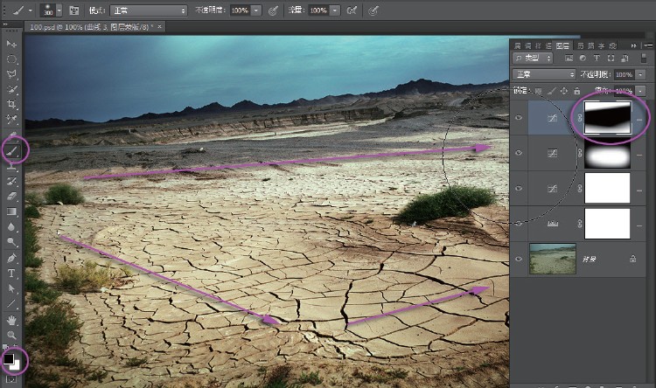Viewport: 656px width, 388px height.
Task: Open the layers panel flyout menu
Action: point(648,45)
